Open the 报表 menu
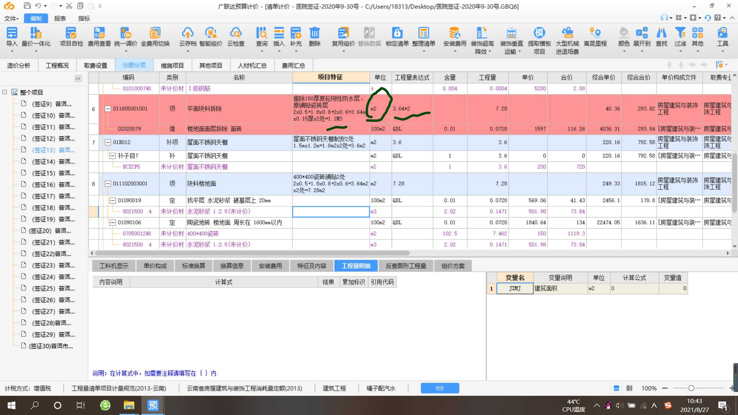 tap(60, 18)
